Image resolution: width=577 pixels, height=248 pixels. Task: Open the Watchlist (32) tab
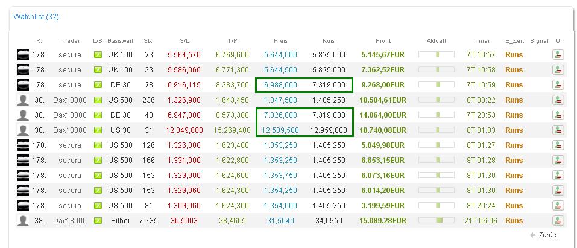click(36, 17)
